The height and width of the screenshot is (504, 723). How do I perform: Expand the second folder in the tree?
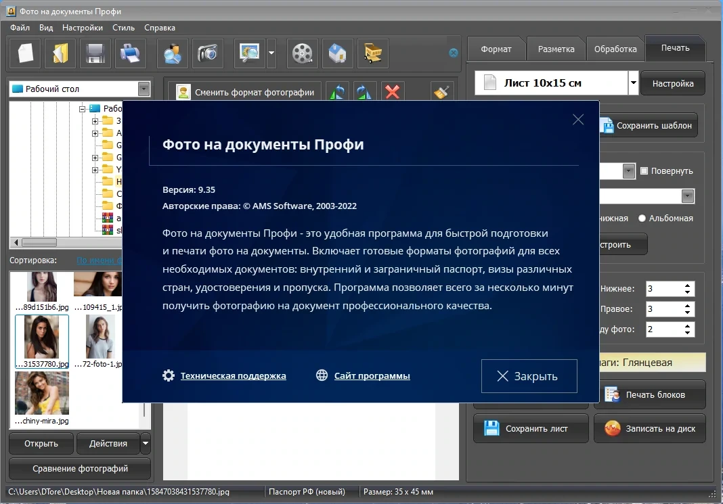click(x=95, y=133)
